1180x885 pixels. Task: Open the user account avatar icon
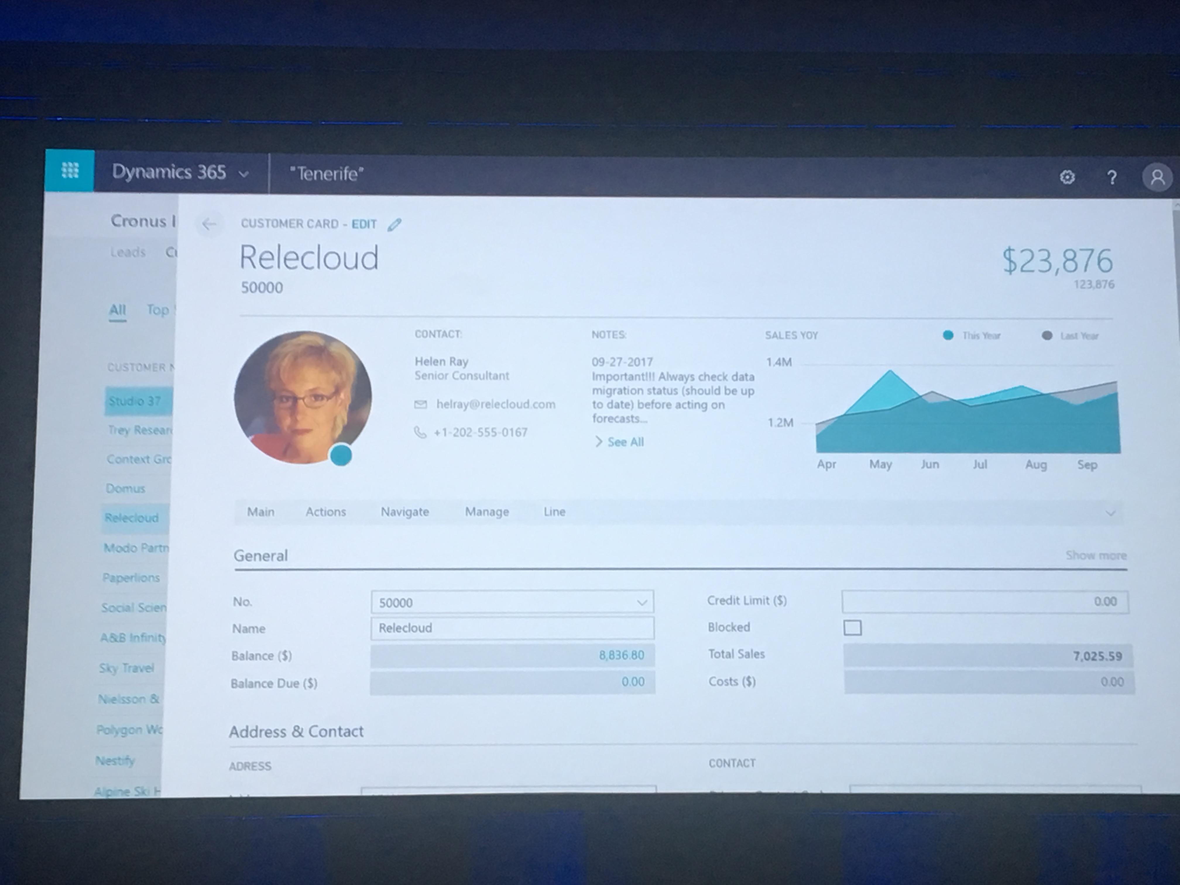point(1157,177)
